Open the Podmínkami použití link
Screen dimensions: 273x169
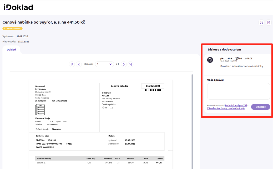click(236, 105)
